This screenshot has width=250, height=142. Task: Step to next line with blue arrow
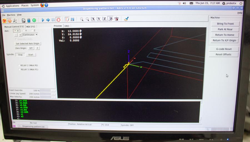coord(48,20)
